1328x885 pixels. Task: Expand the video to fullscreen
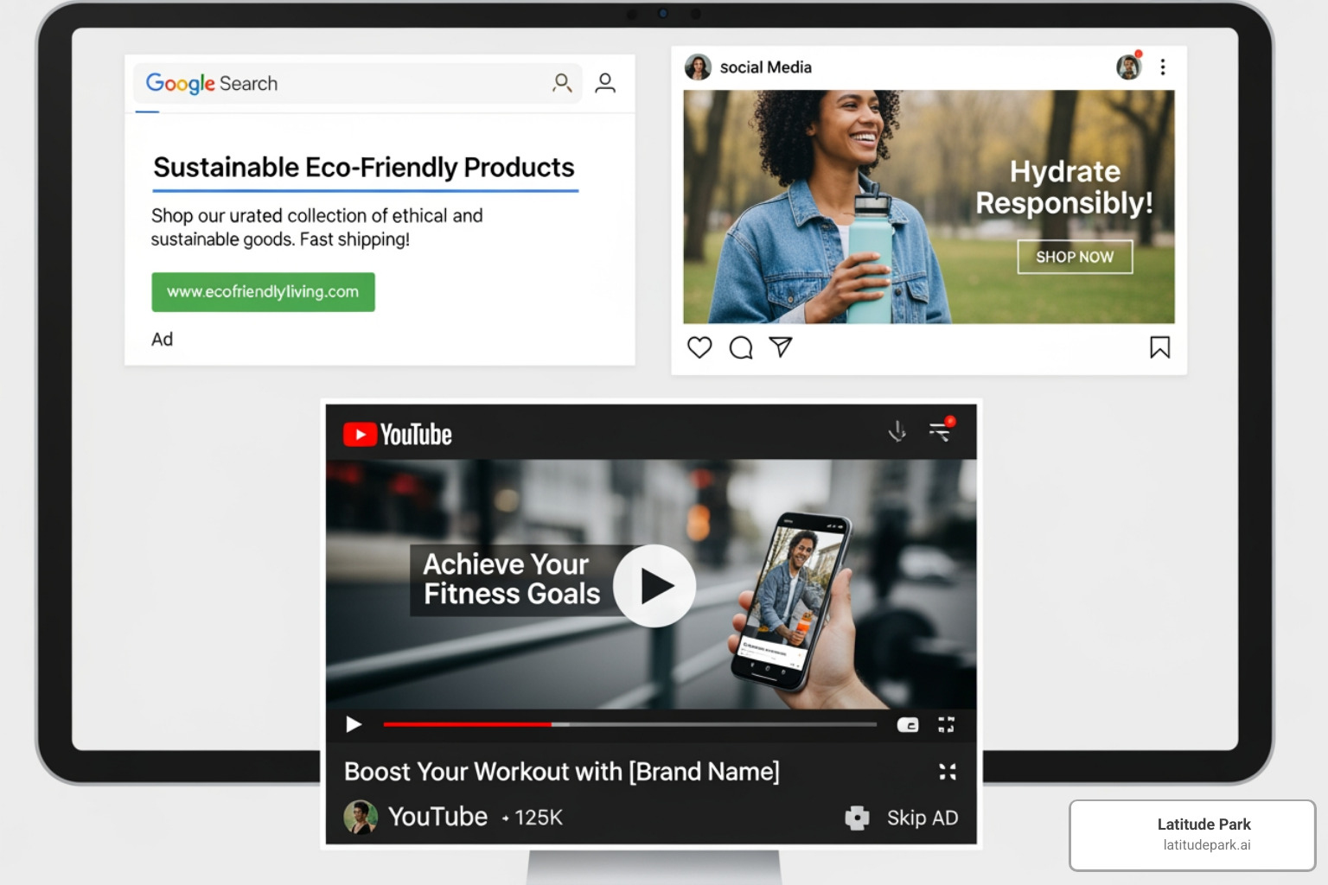click(x=947, y=724)
